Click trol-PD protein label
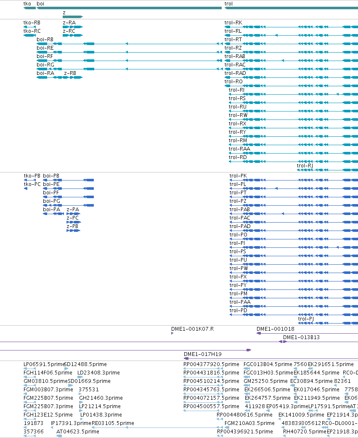The width and height of the screenshot is (358, 438). 238,310
